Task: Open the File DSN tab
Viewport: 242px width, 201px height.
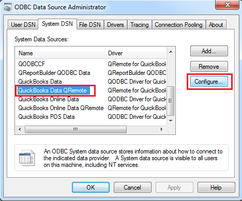Action: (x=90, y=25)
